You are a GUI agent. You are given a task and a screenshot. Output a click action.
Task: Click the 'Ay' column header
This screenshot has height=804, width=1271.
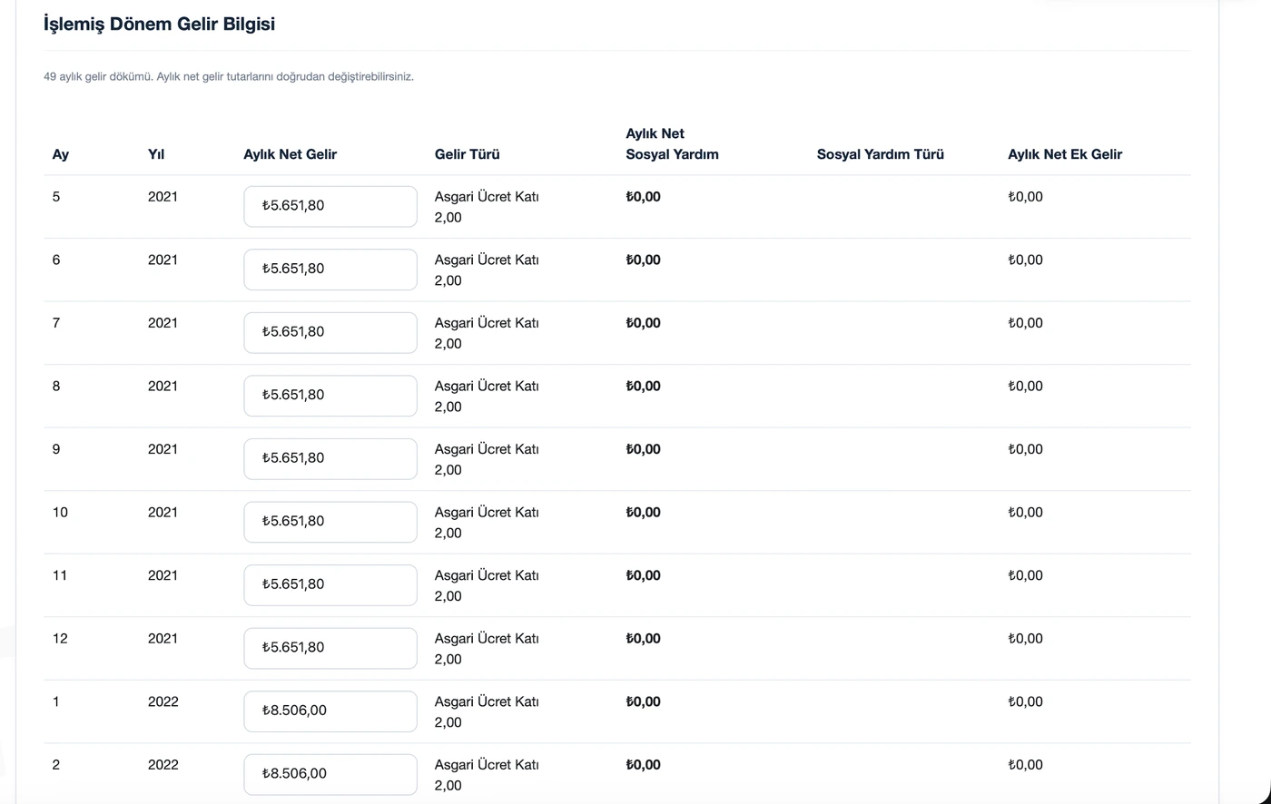click(61, 154)
